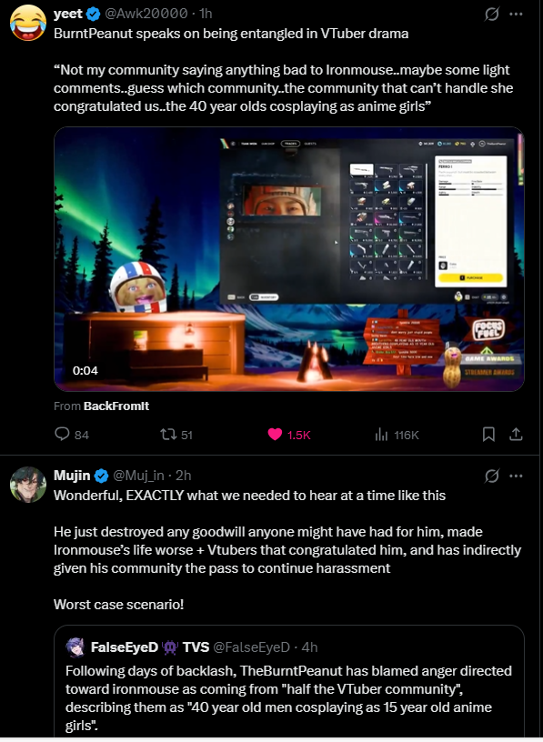Image resolution: width=543 pixels, height=742 pixels.
Task: Open more options on yeet's post
Action: [x=516, y=14]
